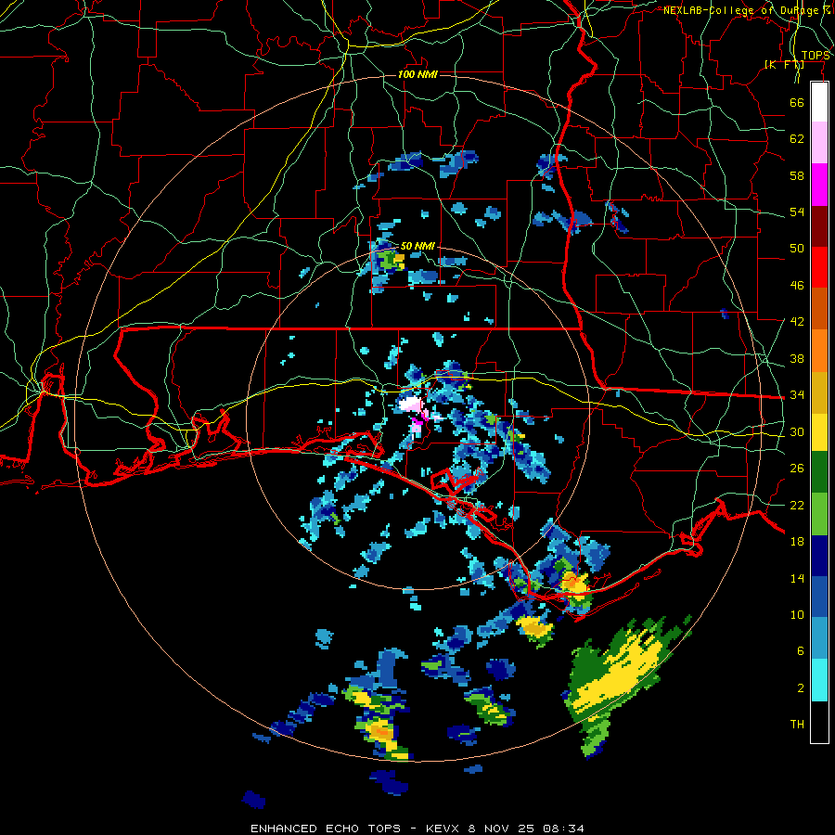This screenshot has width=835, height=835.
Task: Click the 34 value on the scale
Action: click(x=797, y=395)
